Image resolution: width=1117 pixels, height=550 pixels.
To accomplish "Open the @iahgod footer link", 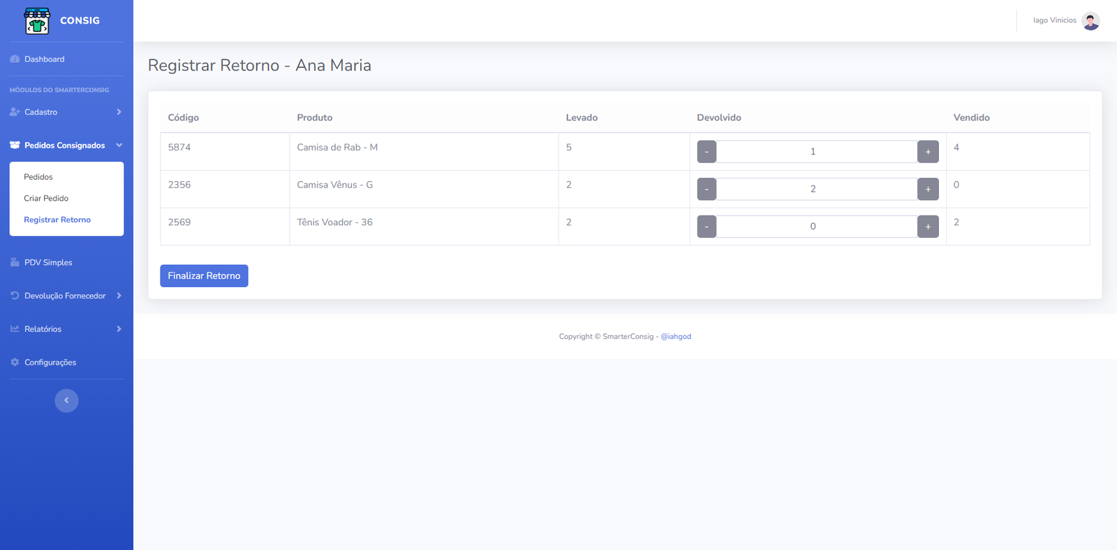I will [676, 337].
